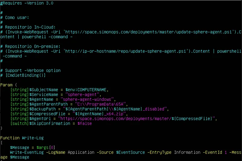Click the $false value

click(85, 124)
